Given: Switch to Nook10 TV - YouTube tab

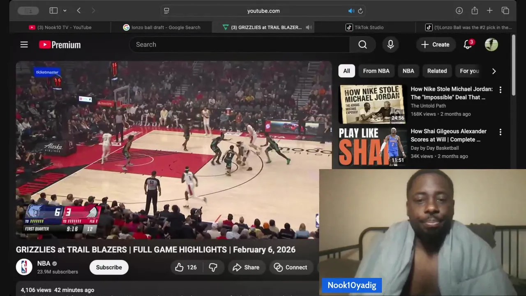Looking at the screenshot, I should click(60, 27).
